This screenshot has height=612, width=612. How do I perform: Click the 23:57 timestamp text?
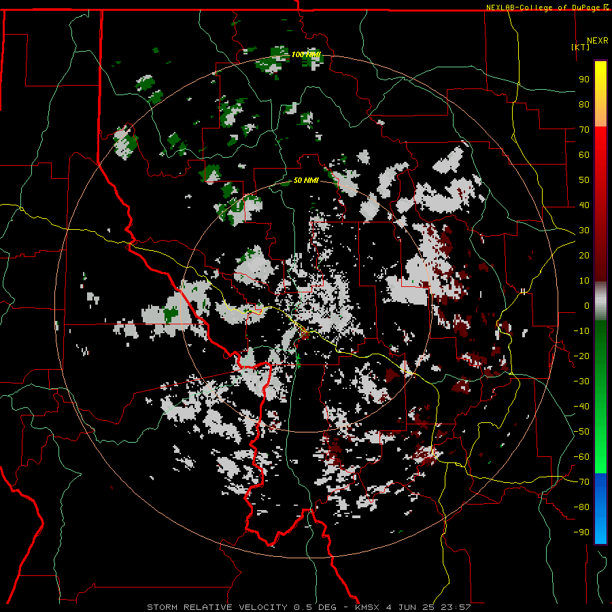tap(456, 607)
